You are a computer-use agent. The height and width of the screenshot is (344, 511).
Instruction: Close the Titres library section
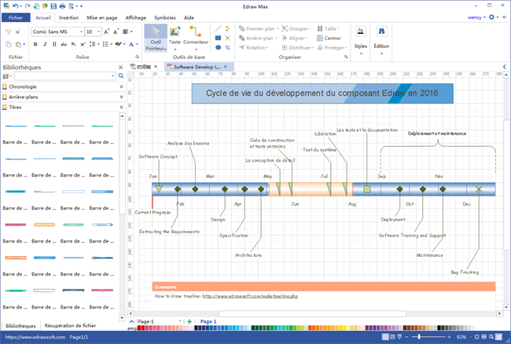[120, 105]
